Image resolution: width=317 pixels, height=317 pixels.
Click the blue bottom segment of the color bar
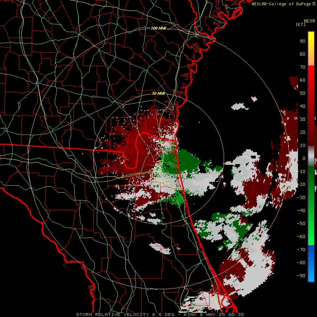tap(311, 263)
